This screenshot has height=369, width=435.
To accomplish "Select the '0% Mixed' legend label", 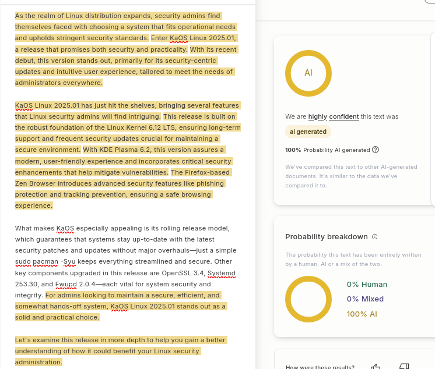I will (365, 299).
